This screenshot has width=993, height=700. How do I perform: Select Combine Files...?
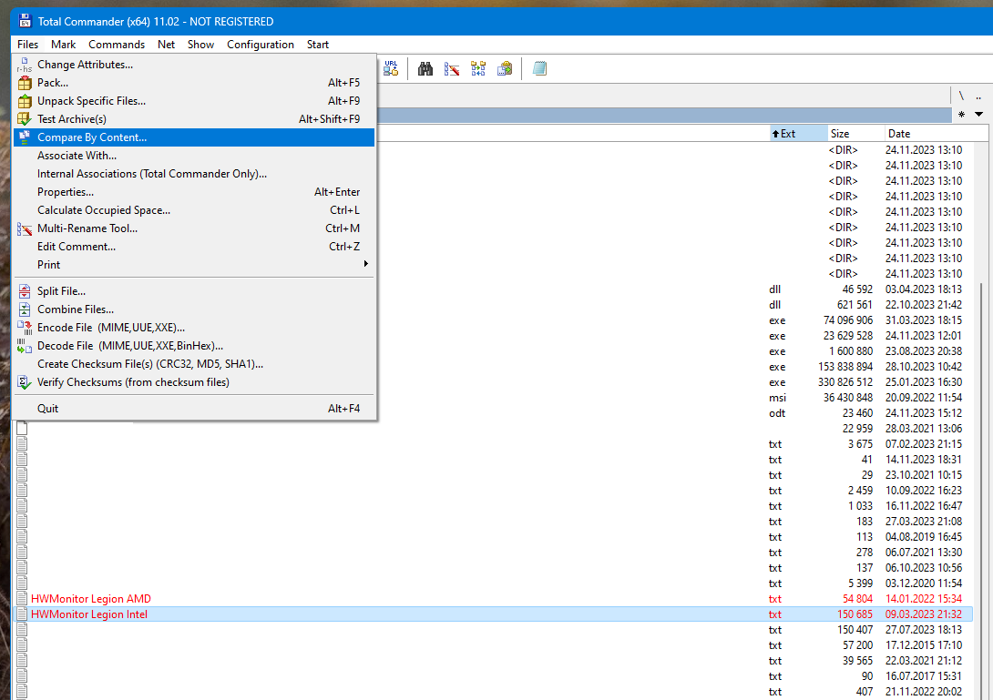coord(194,309)
